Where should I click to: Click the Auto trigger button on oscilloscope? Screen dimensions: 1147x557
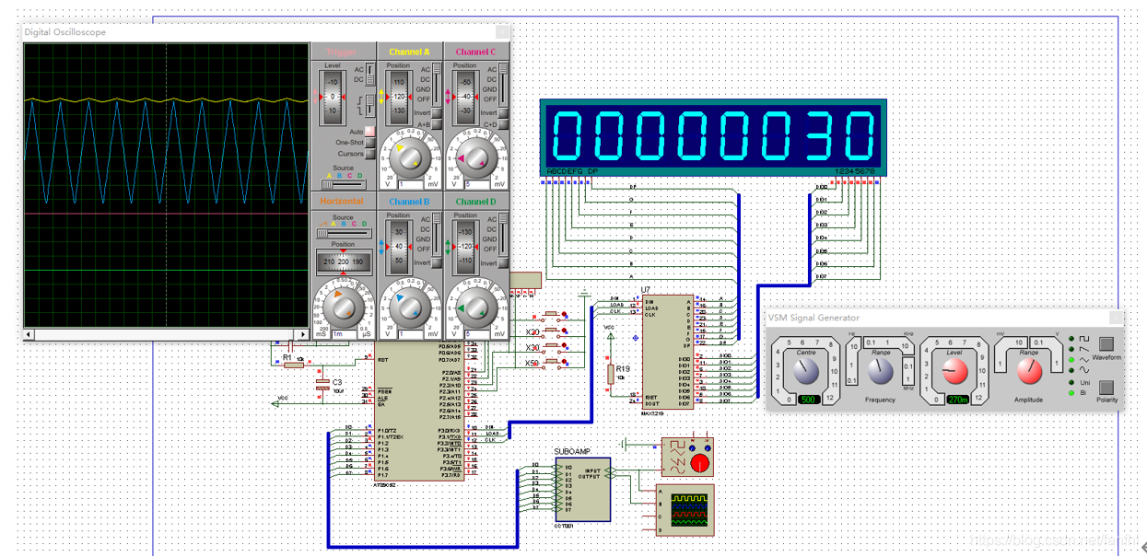click(369, 133)
